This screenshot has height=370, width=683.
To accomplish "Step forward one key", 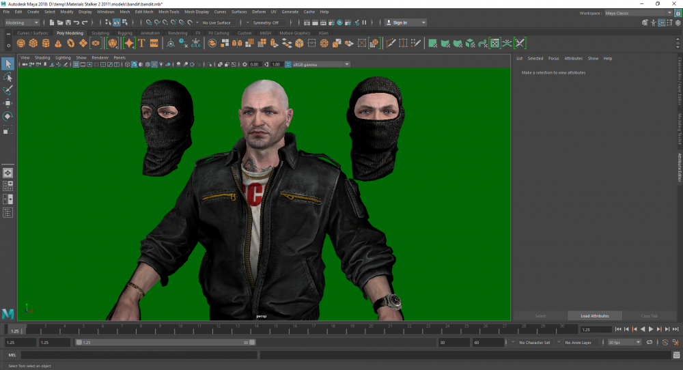I will coord(659,330).
